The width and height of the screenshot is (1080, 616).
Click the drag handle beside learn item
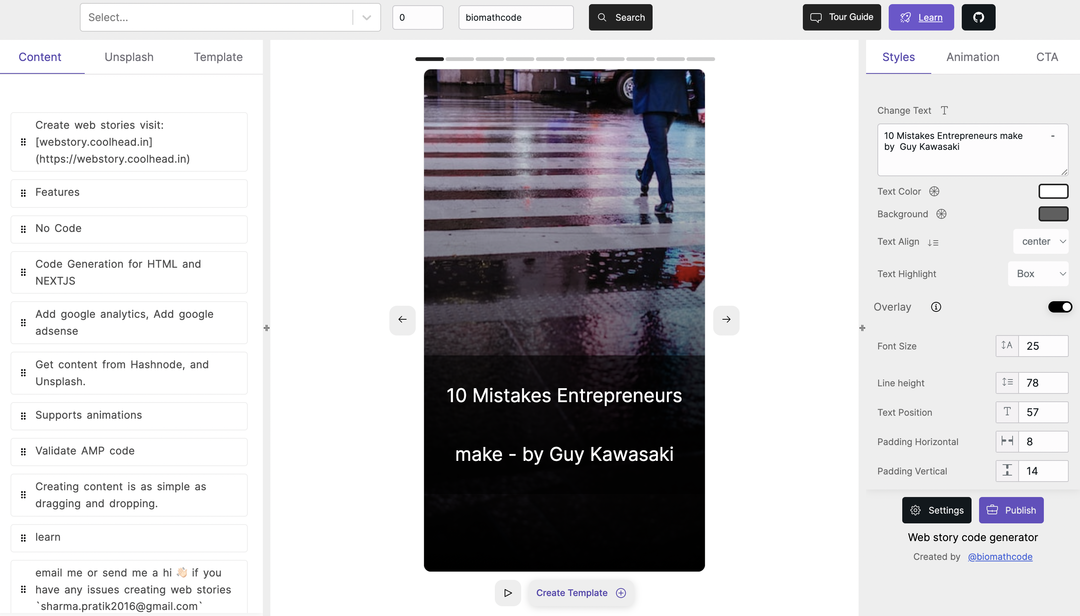pyautogui.click(x=23, y=538)
